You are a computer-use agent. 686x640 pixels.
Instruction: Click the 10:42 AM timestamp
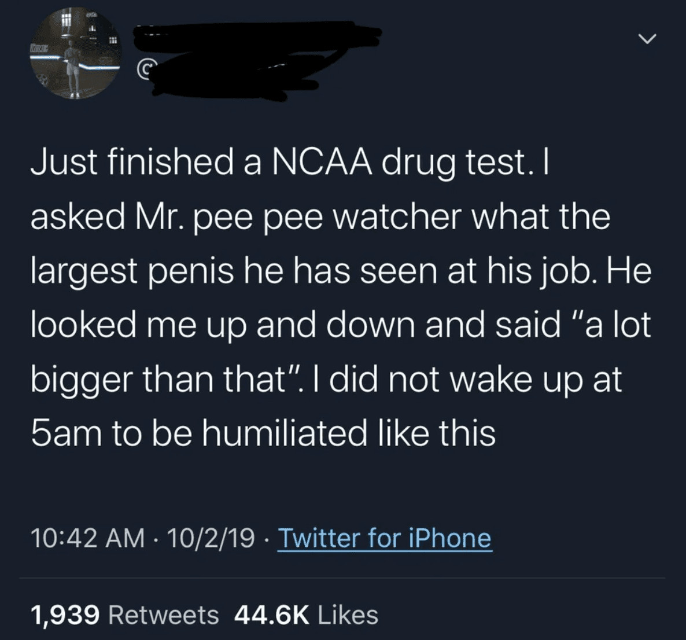click(87, 538)
